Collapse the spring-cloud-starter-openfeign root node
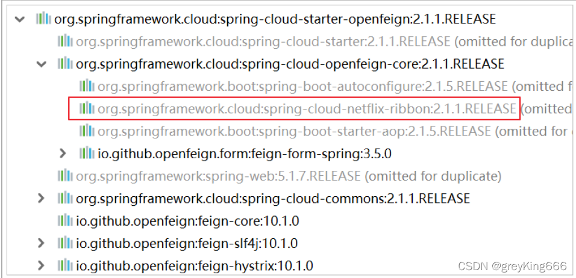The image size is (576, 278). [x=19, y=19]
